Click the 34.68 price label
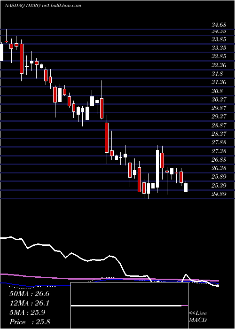Screen dimensions: 235x329 coord(219,25)
